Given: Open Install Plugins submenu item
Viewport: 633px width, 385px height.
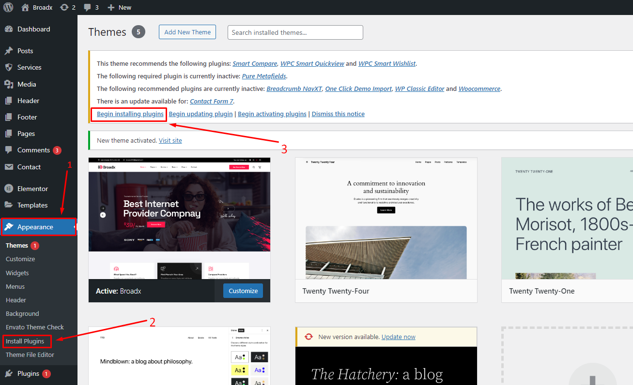Looking at the screenshot, I should click(25, 341).
